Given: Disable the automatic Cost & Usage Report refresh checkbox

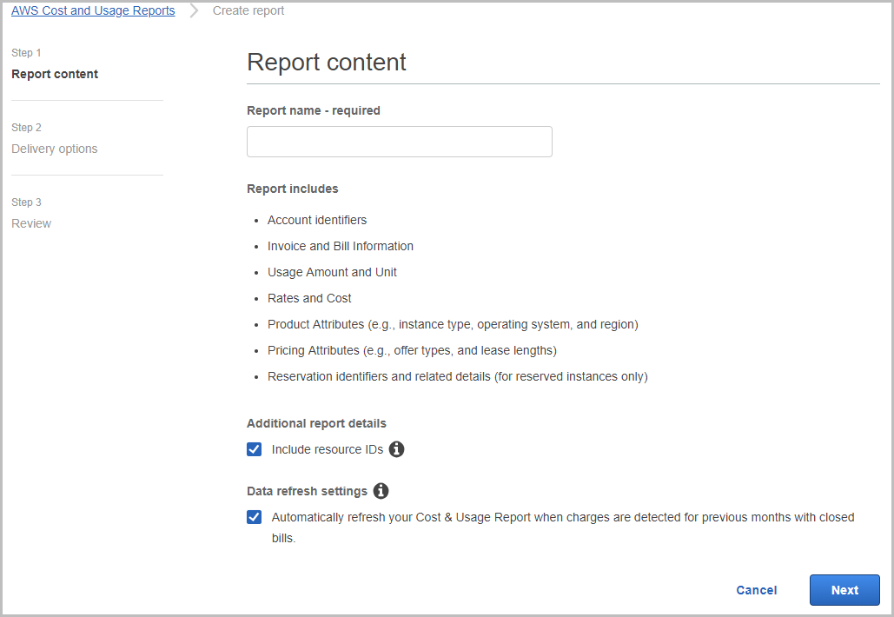Looking at the screenshot, I should coord(255,517).
